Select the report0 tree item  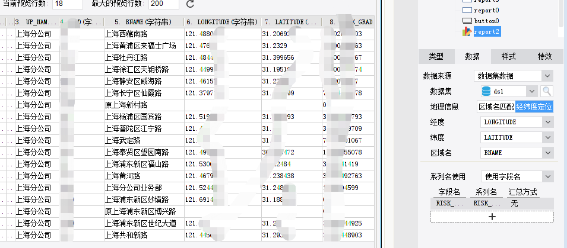point(486,11)
